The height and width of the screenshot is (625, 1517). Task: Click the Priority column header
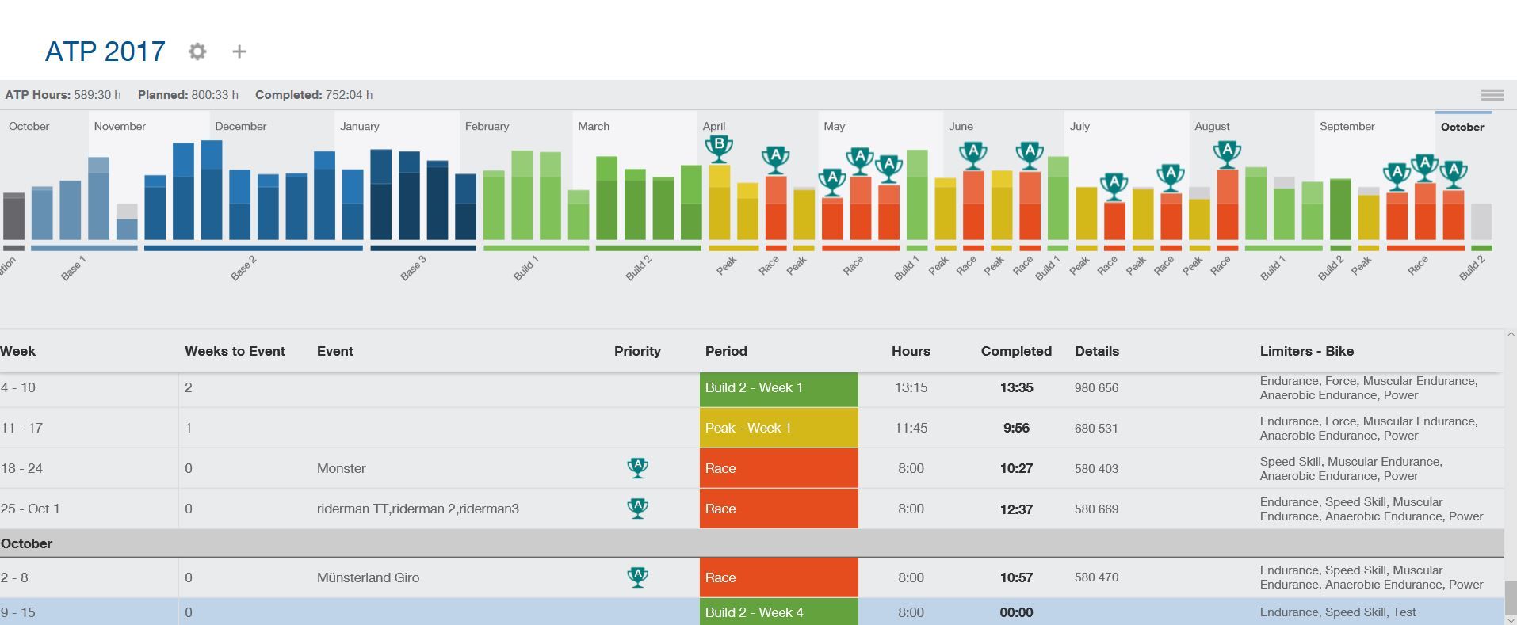(637, 351)
